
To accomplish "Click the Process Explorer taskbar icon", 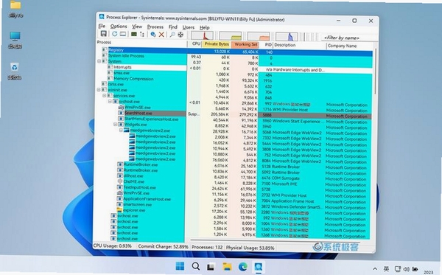I will click(259, 267).
